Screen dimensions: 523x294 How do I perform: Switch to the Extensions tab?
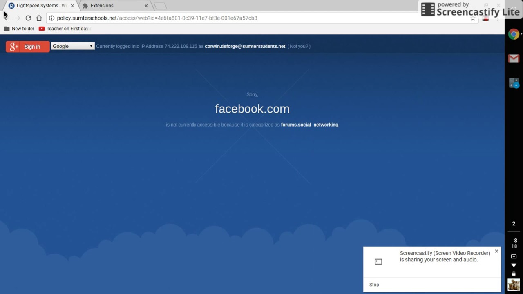(115, 6)
